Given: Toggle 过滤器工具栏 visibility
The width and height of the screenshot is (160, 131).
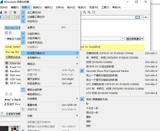Looking at the screenshot, I should pos(36,17).
